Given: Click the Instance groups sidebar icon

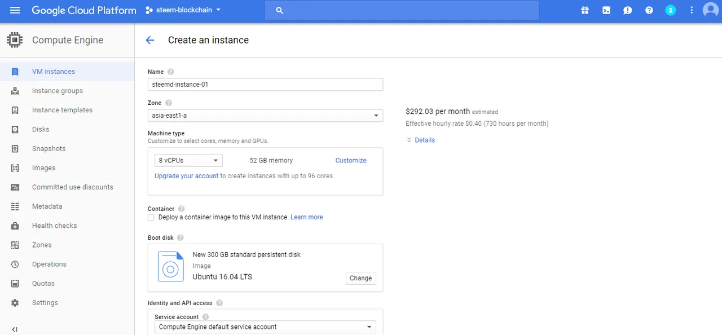Looking at the screenshot, I should tap(15, 91).
